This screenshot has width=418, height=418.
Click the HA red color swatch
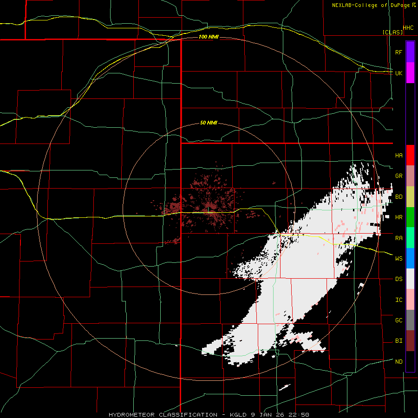[410, 155]
